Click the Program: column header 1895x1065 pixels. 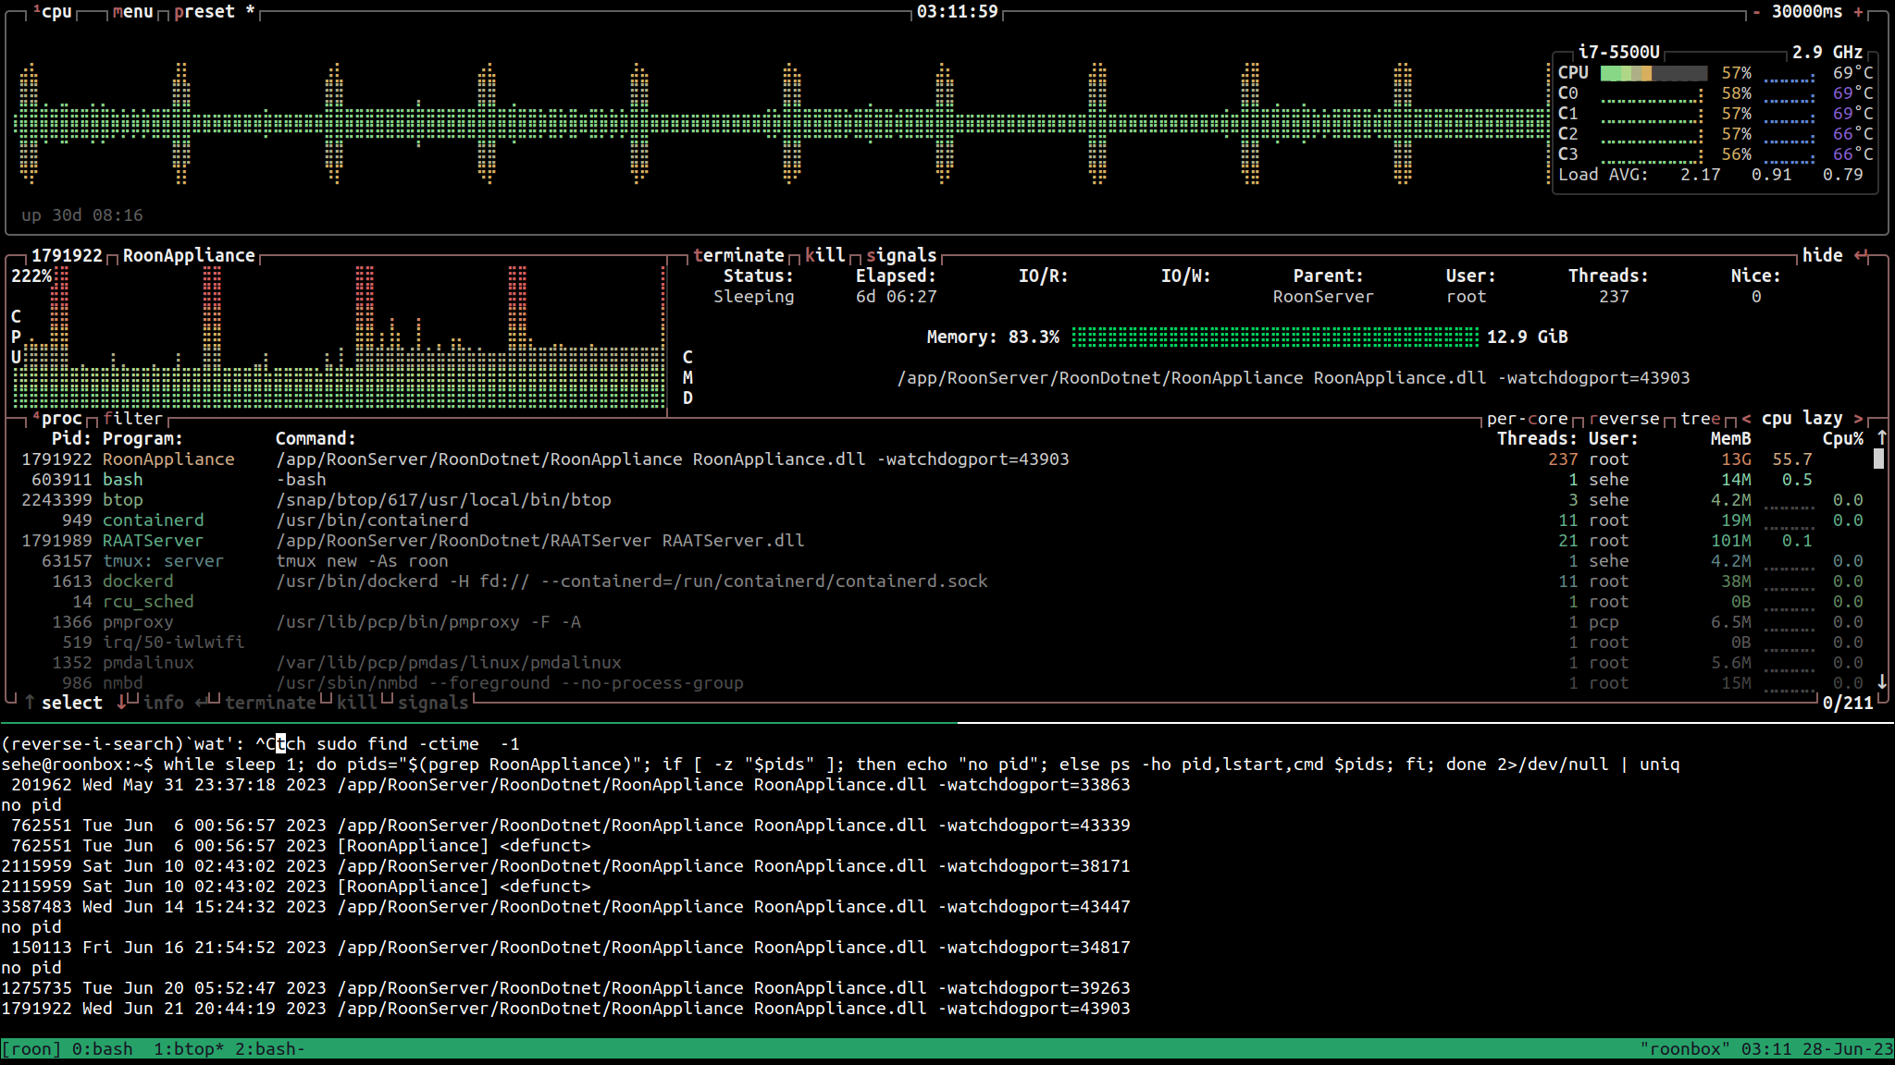(x=142, y=438)
